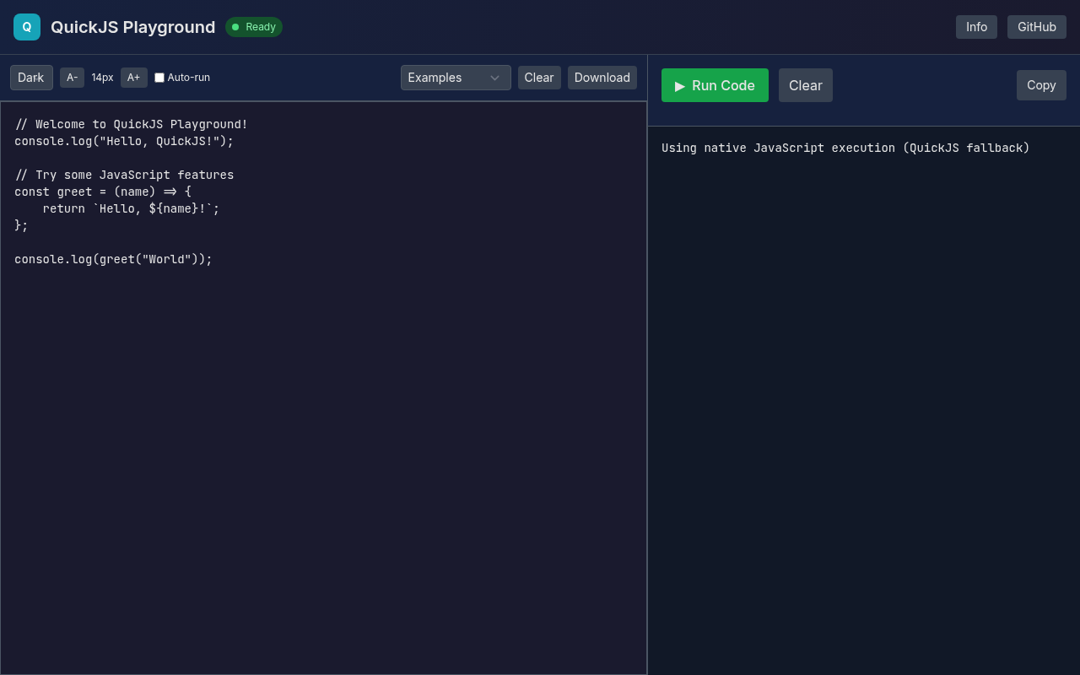Open the GitHub link
Viewport: 1080px width, 675px height.
click(1036, 27)
